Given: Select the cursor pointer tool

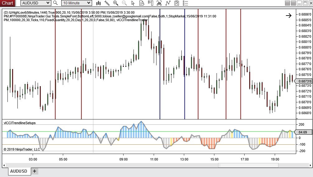Looking at the screenshot, I should coord(133,3).
